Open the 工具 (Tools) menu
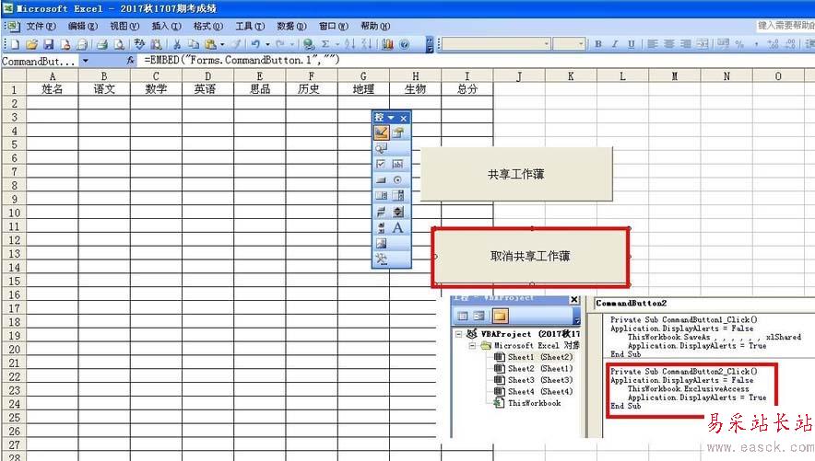The width and height of the screenshot is (815, 461). [250, 26]
